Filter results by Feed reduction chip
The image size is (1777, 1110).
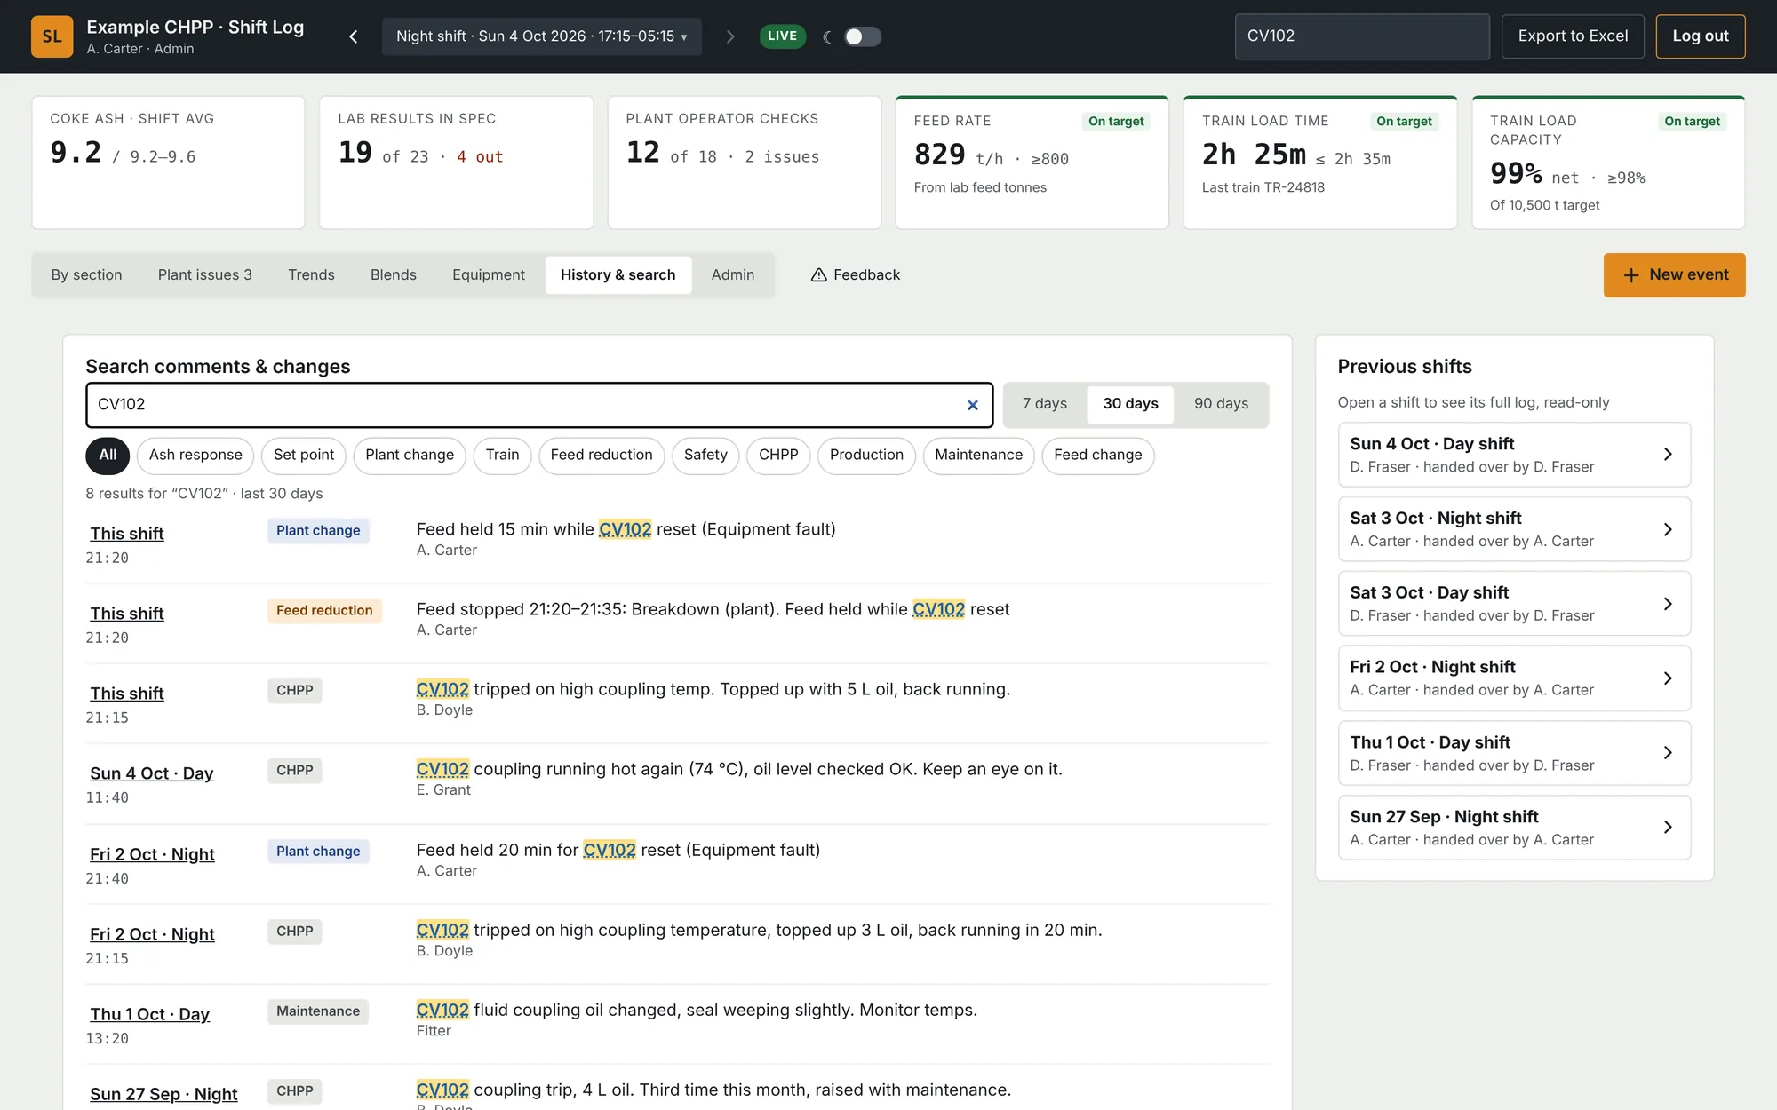coord(602,456)
